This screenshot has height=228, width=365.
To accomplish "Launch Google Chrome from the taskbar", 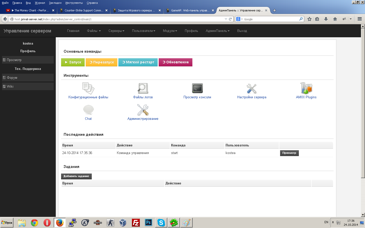I will coord(34,223).
